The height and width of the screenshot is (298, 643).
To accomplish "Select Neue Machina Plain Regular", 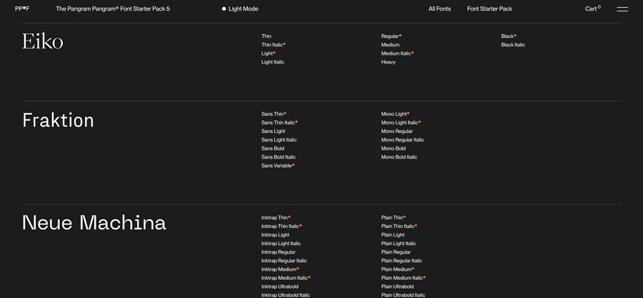I will [396, 252].
